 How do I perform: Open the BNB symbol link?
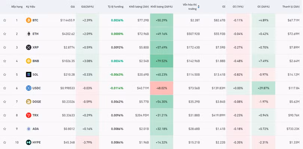click(36, 61)
